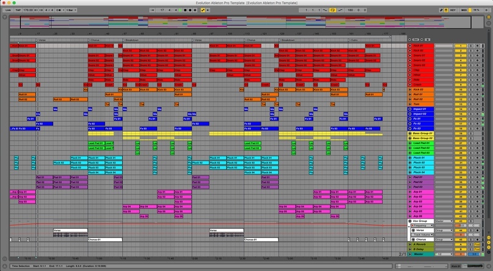Toggle track activator A for A Reverb

coord(460,244)
